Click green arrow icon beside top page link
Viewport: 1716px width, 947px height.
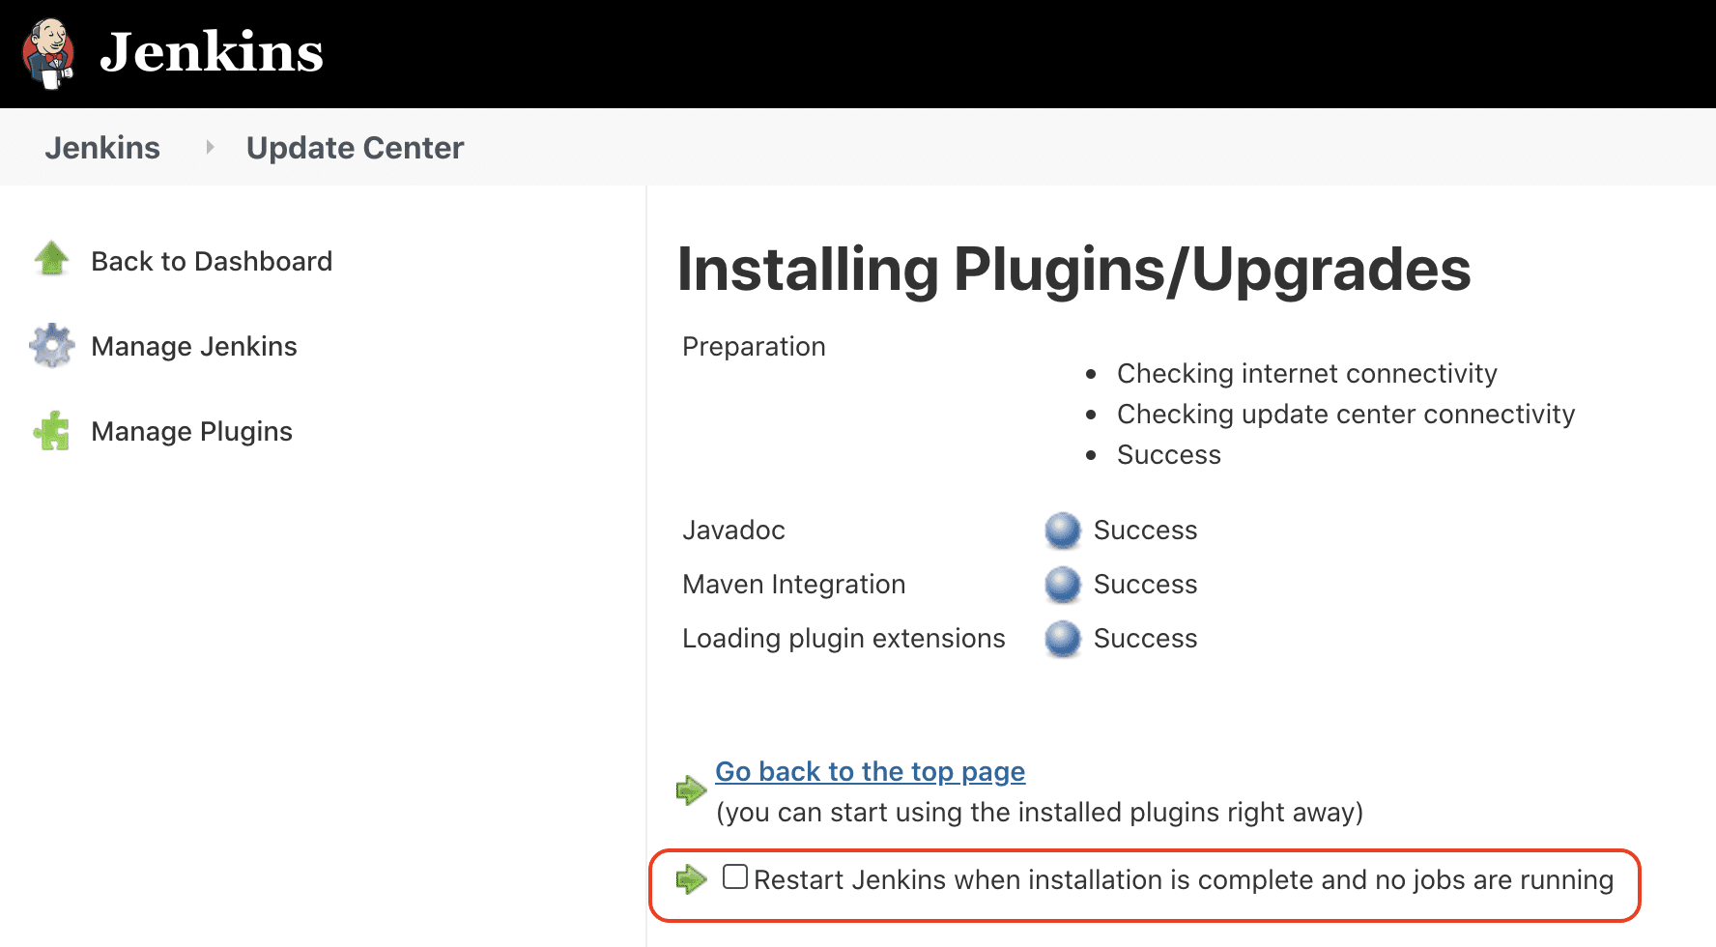coord(691,790)
